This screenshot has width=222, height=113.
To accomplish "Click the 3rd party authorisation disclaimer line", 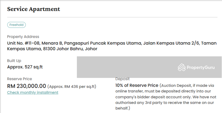I will tap(165, 103).
